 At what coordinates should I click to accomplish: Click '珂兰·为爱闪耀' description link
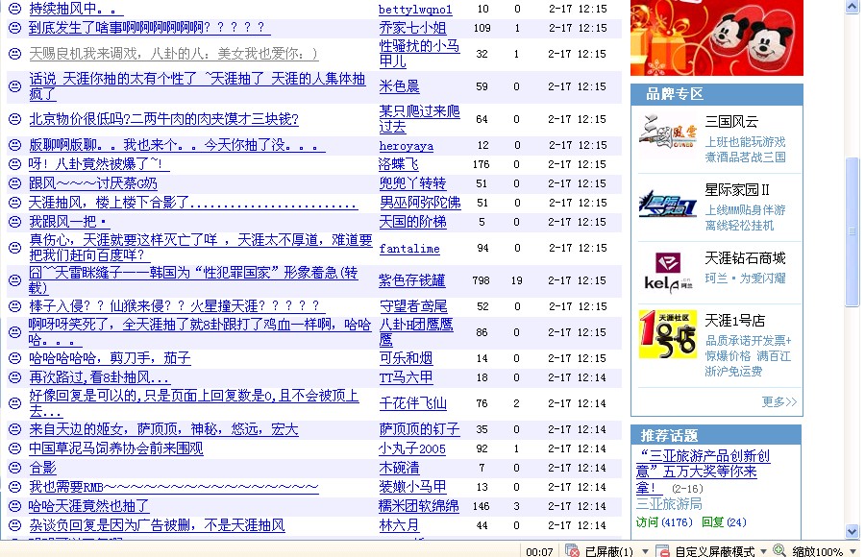(745, 278)
